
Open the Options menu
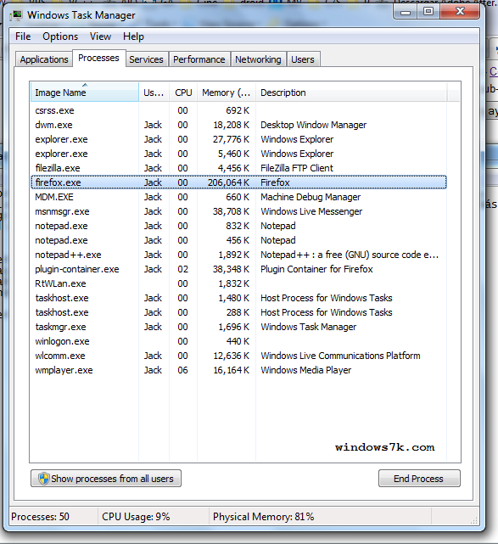60,36
